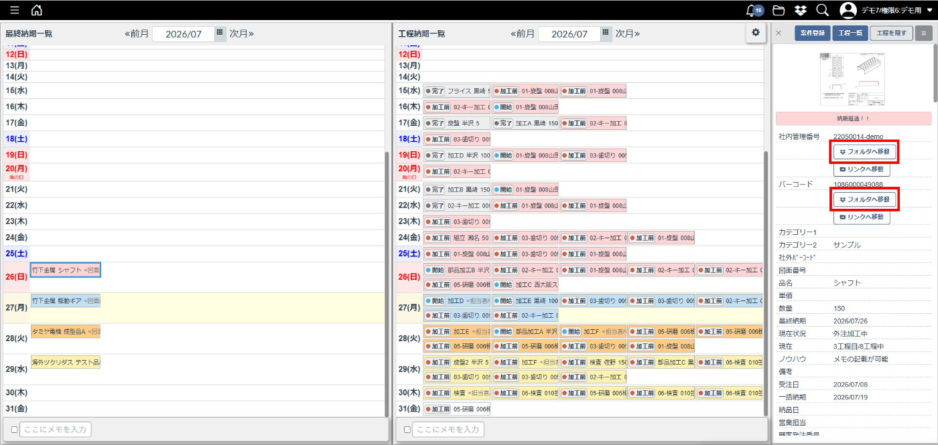The height and width of the screenshot is (445, 938).
Task: Switch to 工程一覧 view
Action: click(x=850, y=33)
